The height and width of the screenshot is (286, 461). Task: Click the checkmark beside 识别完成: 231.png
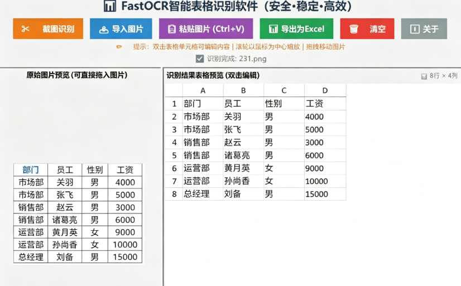click(200, 59)
